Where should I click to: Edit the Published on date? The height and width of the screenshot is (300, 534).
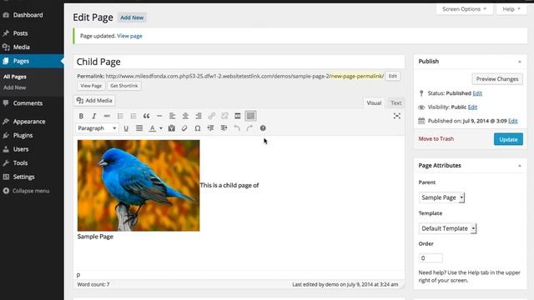513,121
